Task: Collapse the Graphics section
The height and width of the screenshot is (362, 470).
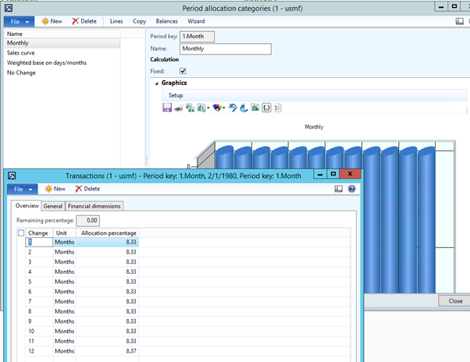Action: (x=156, y=83)
